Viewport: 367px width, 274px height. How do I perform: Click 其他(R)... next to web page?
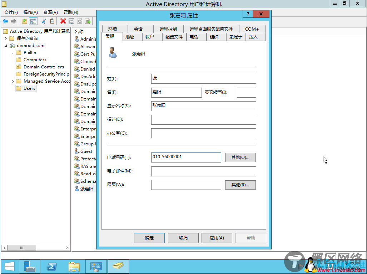coord(240,185)
